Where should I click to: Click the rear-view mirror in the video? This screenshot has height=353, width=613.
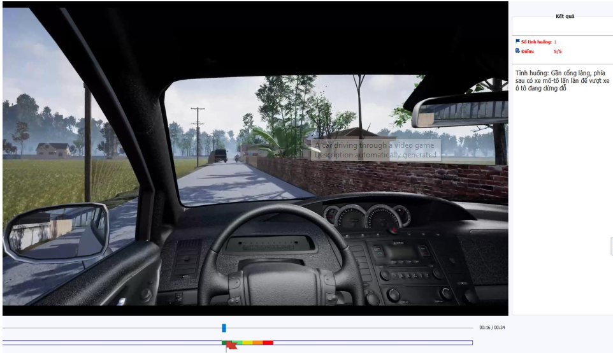[458, 112]
